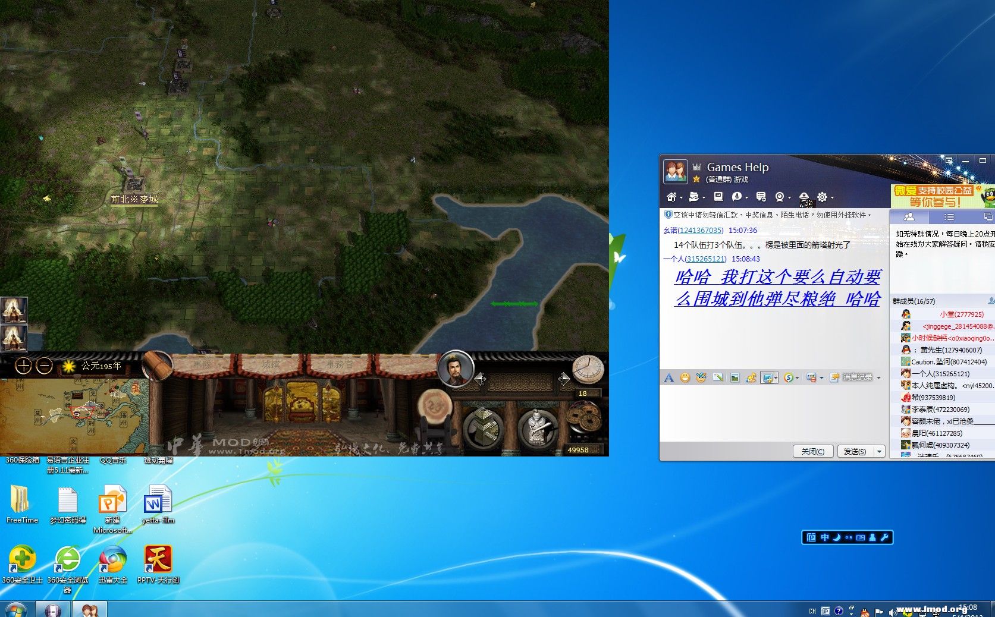Click the construction building icon in game panel
Viewport: 995px width, 617px height.
[483, 427]
